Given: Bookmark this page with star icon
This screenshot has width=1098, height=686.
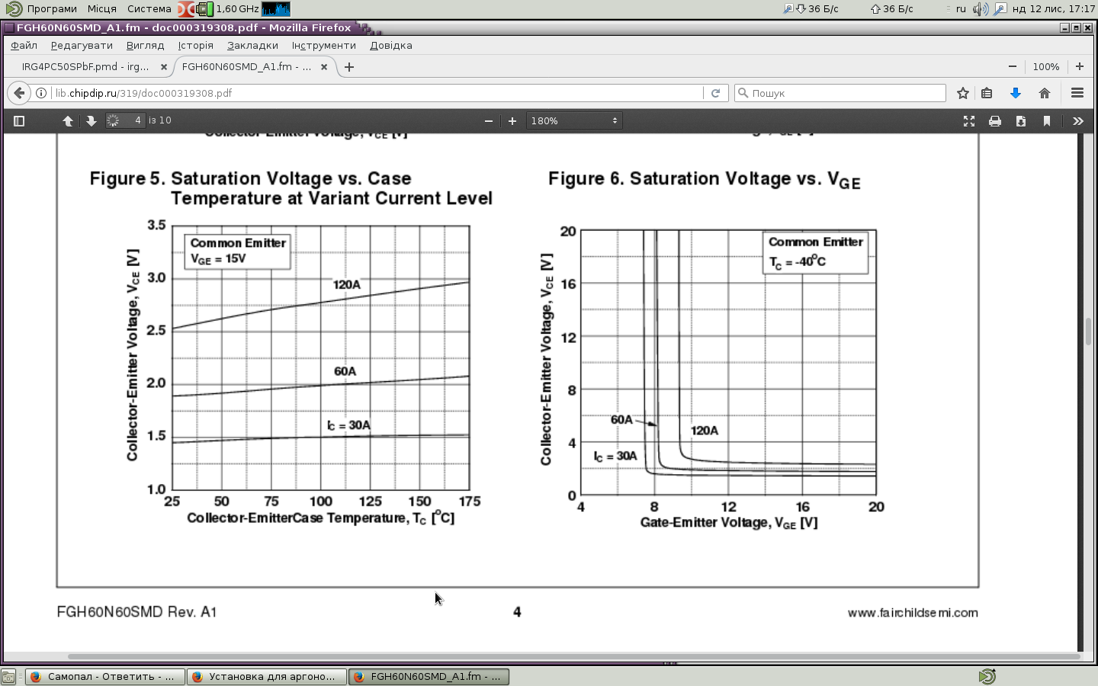Looking at the screenshot, I should pos(963,93).
